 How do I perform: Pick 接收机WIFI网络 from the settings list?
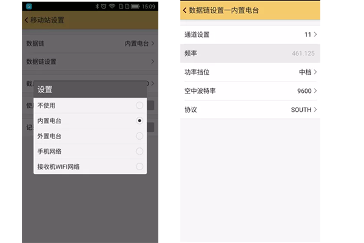90,166
